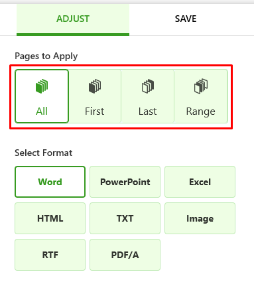Click the First page stack icon

click(95, 86)
